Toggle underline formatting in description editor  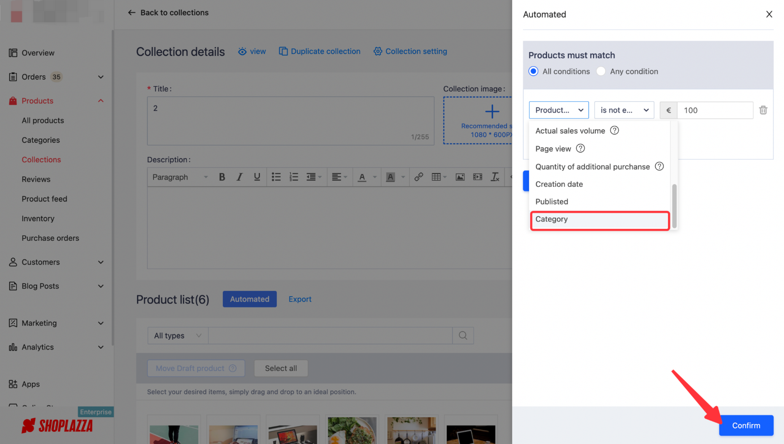pyautogui.click(x=257, y=177)
